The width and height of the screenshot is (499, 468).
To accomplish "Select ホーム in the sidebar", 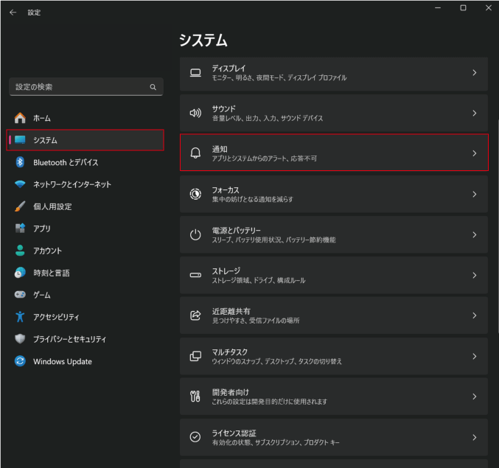I will click(x=42, y=118).
